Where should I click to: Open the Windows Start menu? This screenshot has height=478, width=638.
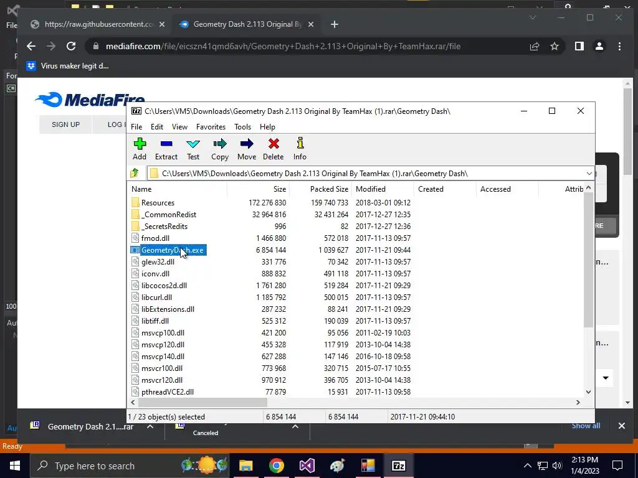point(15,466)
